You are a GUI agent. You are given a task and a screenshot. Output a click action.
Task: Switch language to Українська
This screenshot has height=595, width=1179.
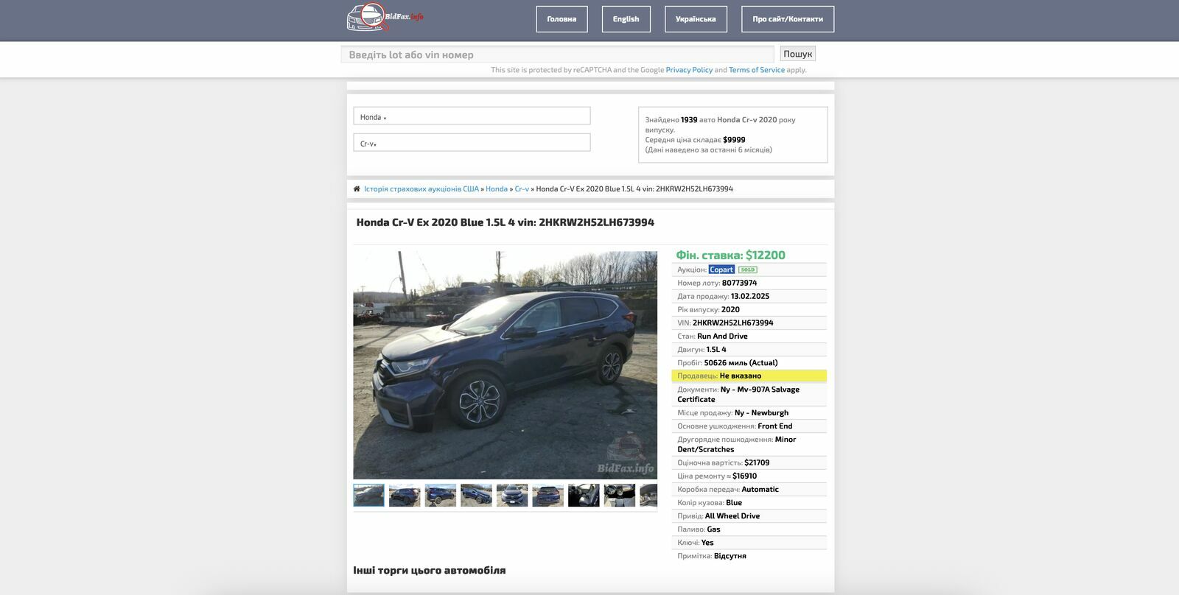pyautogui.click(x=695, y=19)
